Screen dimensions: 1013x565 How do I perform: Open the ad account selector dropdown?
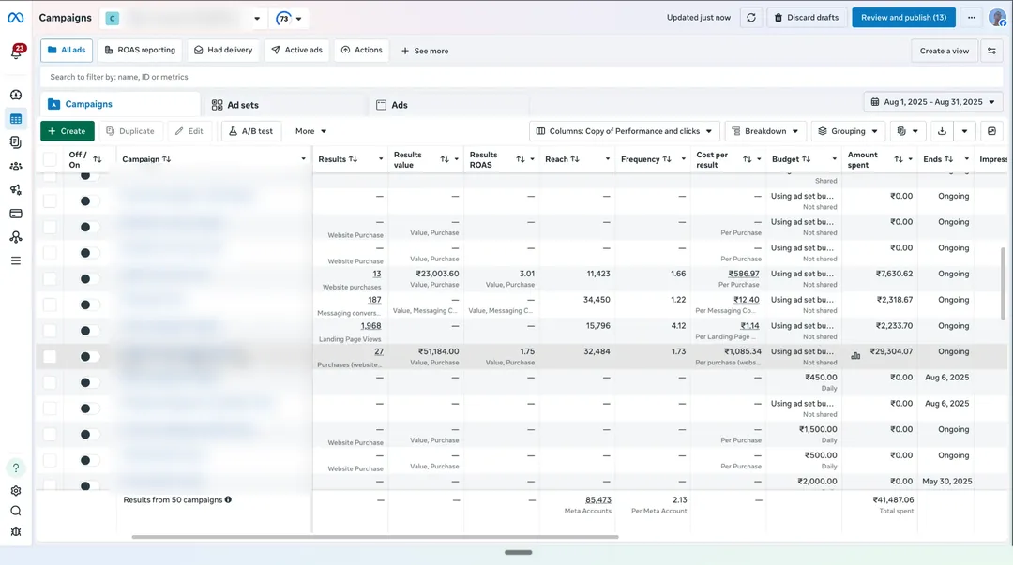[x=184, y=18]
